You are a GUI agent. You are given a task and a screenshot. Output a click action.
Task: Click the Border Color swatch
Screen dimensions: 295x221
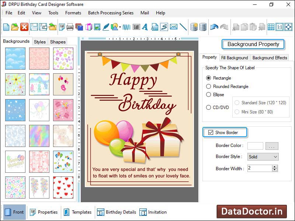[x=255, y=146]
